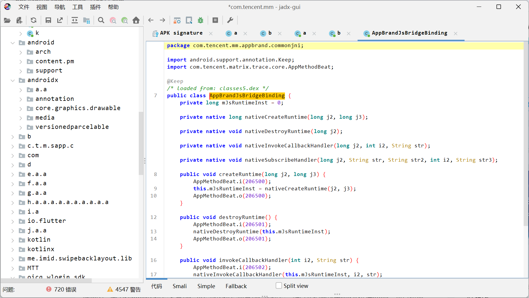The height and width of the screenshot is (298, 529).
Task: Open preferences with the wrench icon
Action: coord(230,20)
